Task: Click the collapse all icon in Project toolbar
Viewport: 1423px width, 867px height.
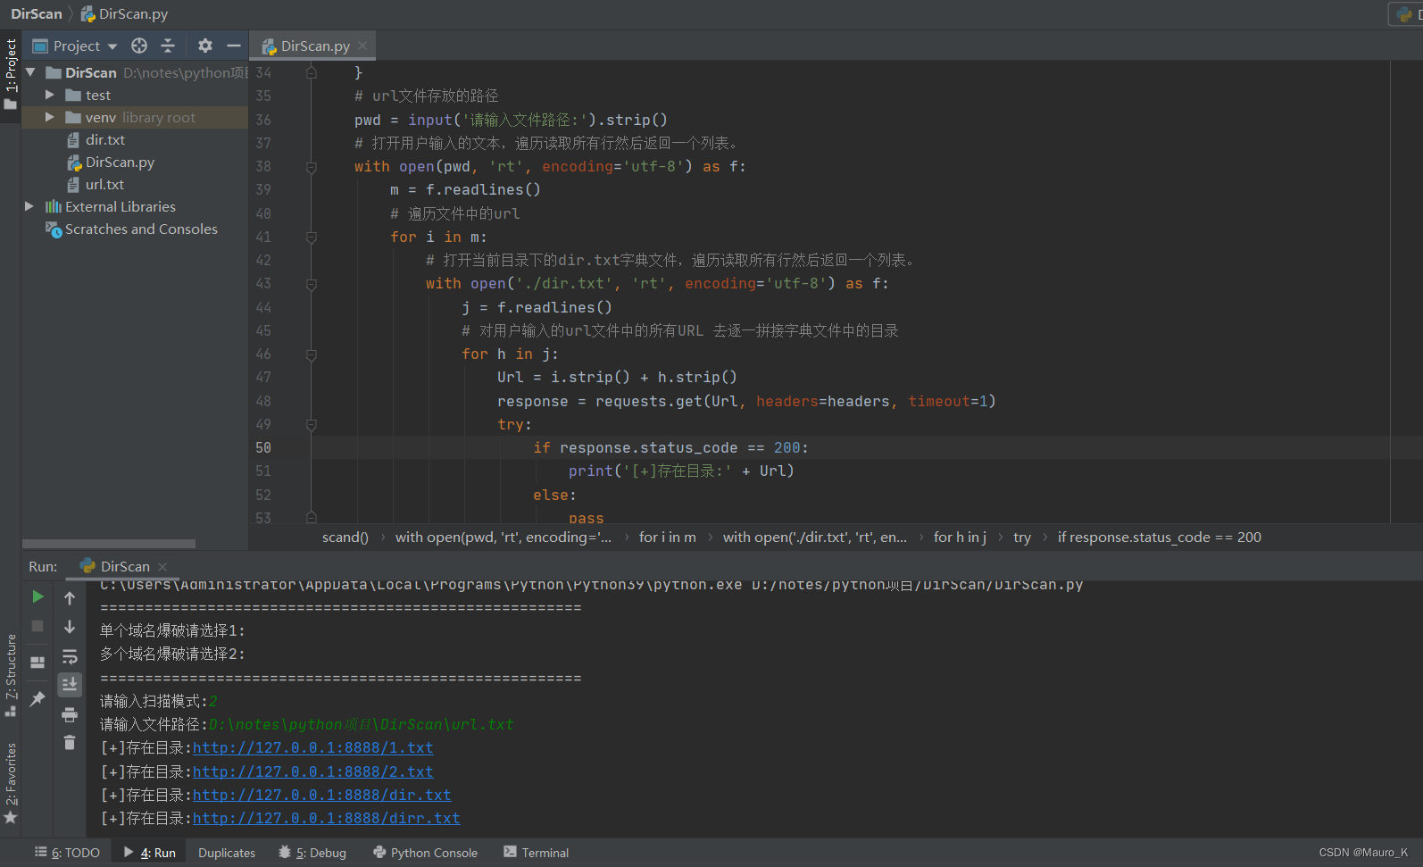Action: [x=168, y=46]
